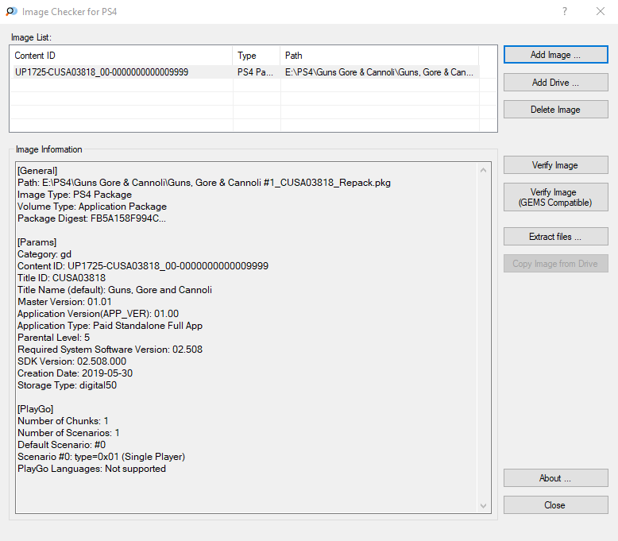Show the About dialog
618x541 pixels.
tap(556, 478)
